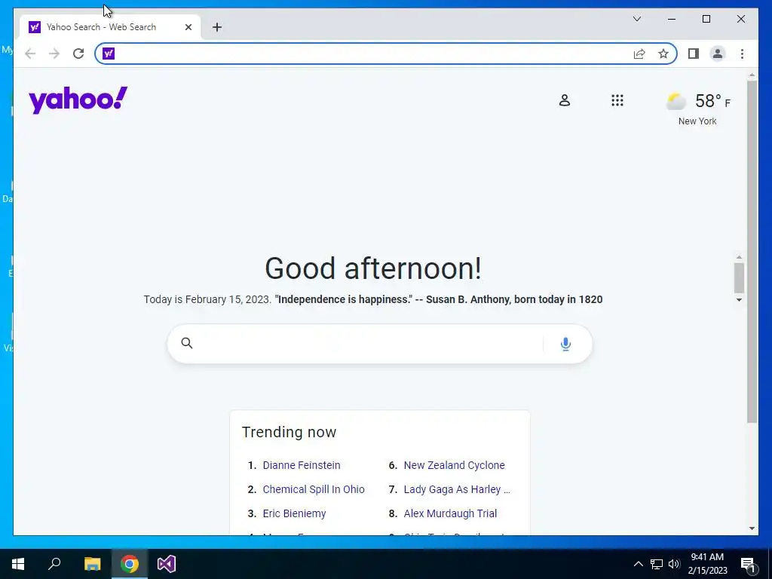Open Chrome three-dot menu
The image size is (772, 579).
click(x=742, y=54)
